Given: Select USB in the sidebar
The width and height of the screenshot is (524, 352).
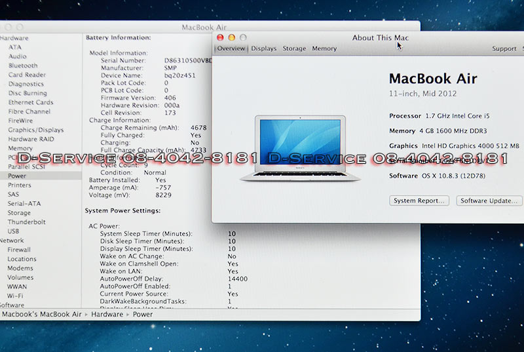Looking at the screenshot, I should pyautogui.click(x=13, y=231).
